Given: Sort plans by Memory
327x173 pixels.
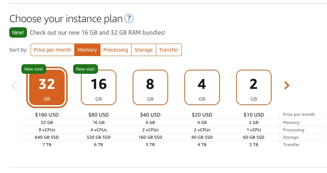Looking at the screenshot, I should (87, 50).
